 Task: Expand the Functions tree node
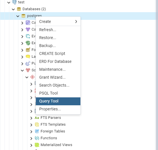tap(31, 138)
